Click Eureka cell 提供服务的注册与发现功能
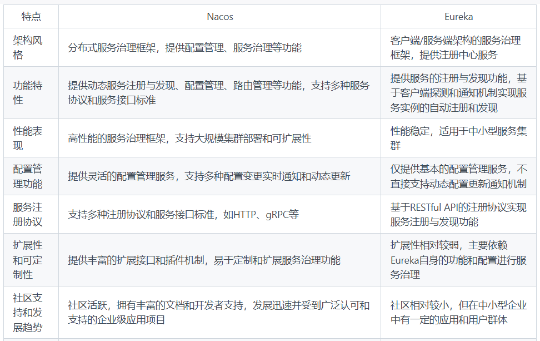Viewport: 540px width, 341px height. click(458, 93)
